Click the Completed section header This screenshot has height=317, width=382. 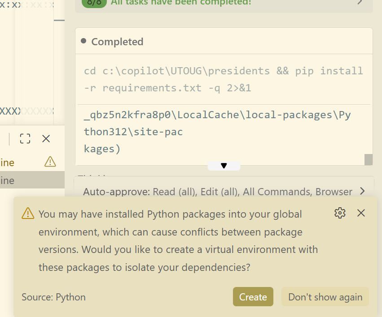pyautogui.click(x=117, y=42)
